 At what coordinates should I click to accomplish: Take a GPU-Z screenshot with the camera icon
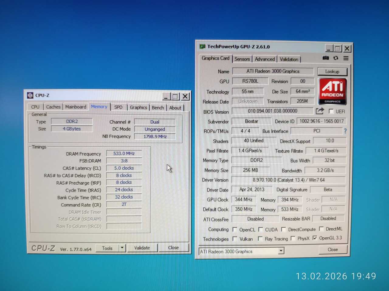point(325,58)
